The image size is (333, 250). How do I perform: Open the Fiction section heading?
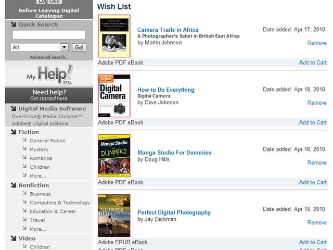click(29, 132)
